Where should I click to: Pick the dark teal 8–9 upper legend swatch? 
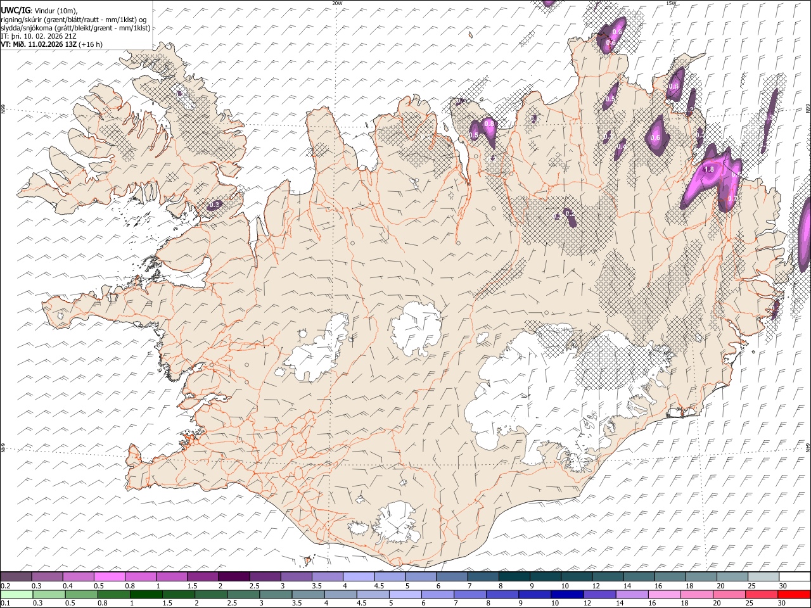point(514,576)
